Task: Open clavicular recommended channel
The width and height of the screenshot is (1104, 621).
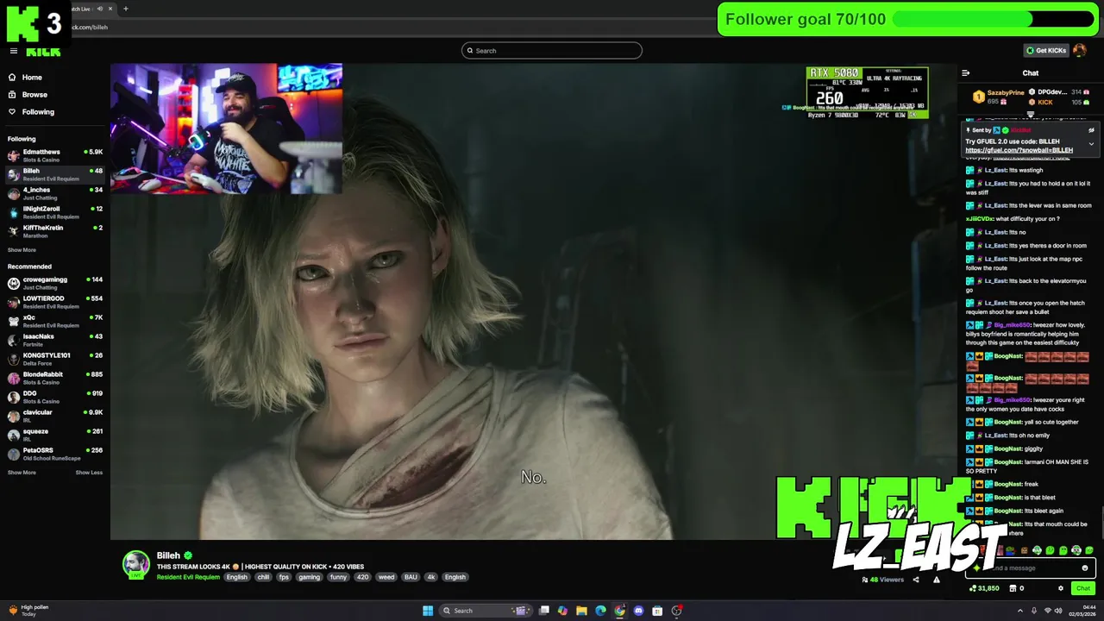Action: 54,416
